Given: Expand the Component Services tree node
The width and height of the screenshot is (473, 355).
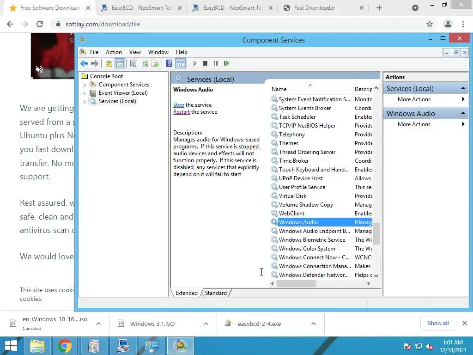Looking at the screenshot, I should [x=85, y=85].
